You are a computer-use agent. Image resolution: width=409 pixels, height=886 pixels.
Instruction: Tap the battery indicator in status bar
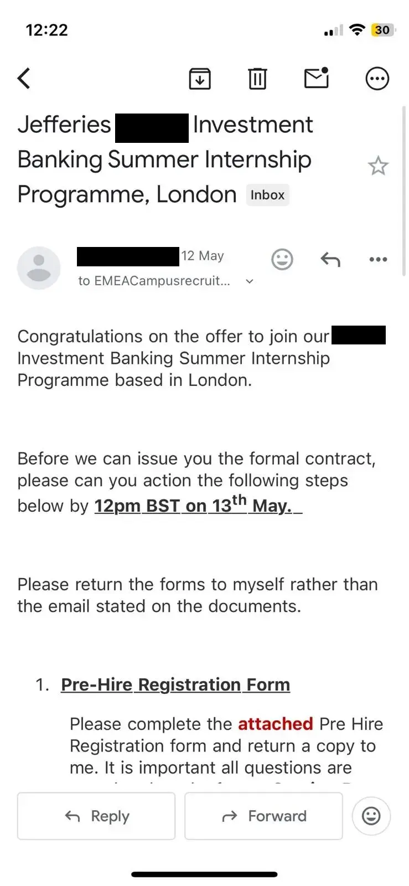coord(382,30)
